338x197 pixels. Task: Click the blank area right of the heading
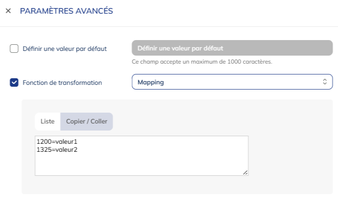(x=226, y=10)
